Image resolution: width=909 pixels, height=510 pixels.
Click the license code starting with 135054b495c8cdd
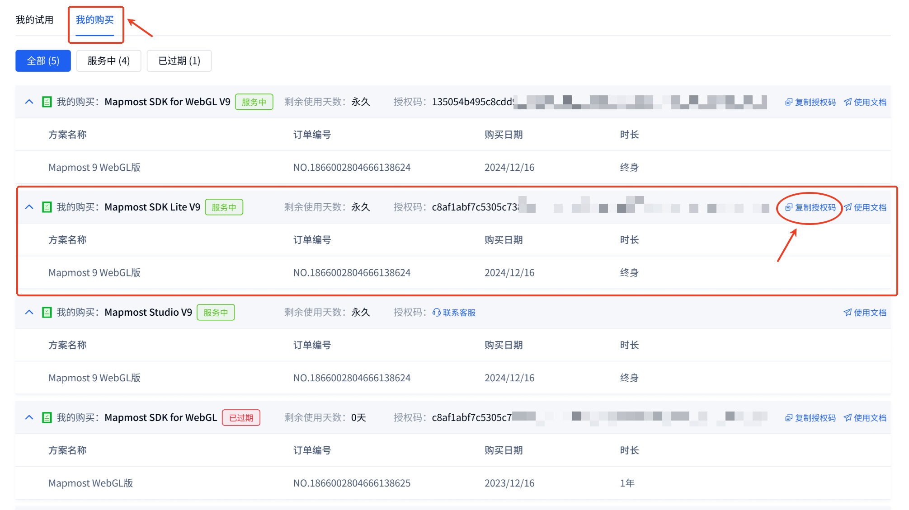point(599,102)
